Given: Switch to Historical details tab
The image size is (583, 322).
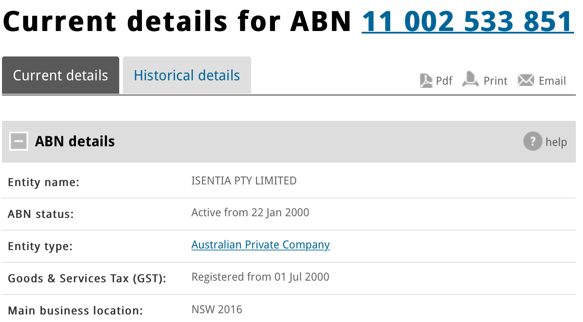Looking at the screenshot, I should [187, 75].
